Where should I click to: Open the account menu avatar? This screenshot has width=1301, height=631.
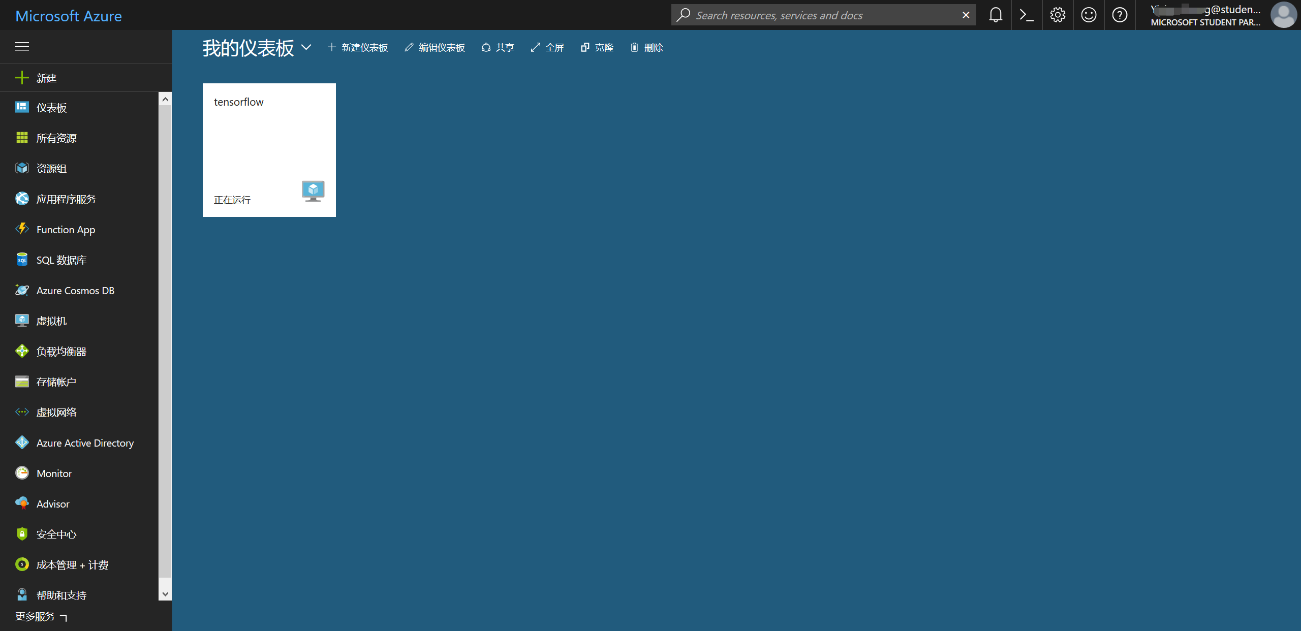tap(1283, 15)
